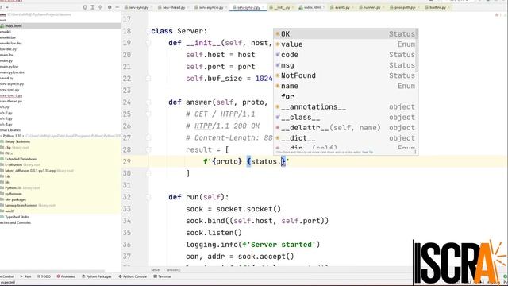Click answer() breadcrumb
This screenshot has width=508, height=286.
point(174,270)
